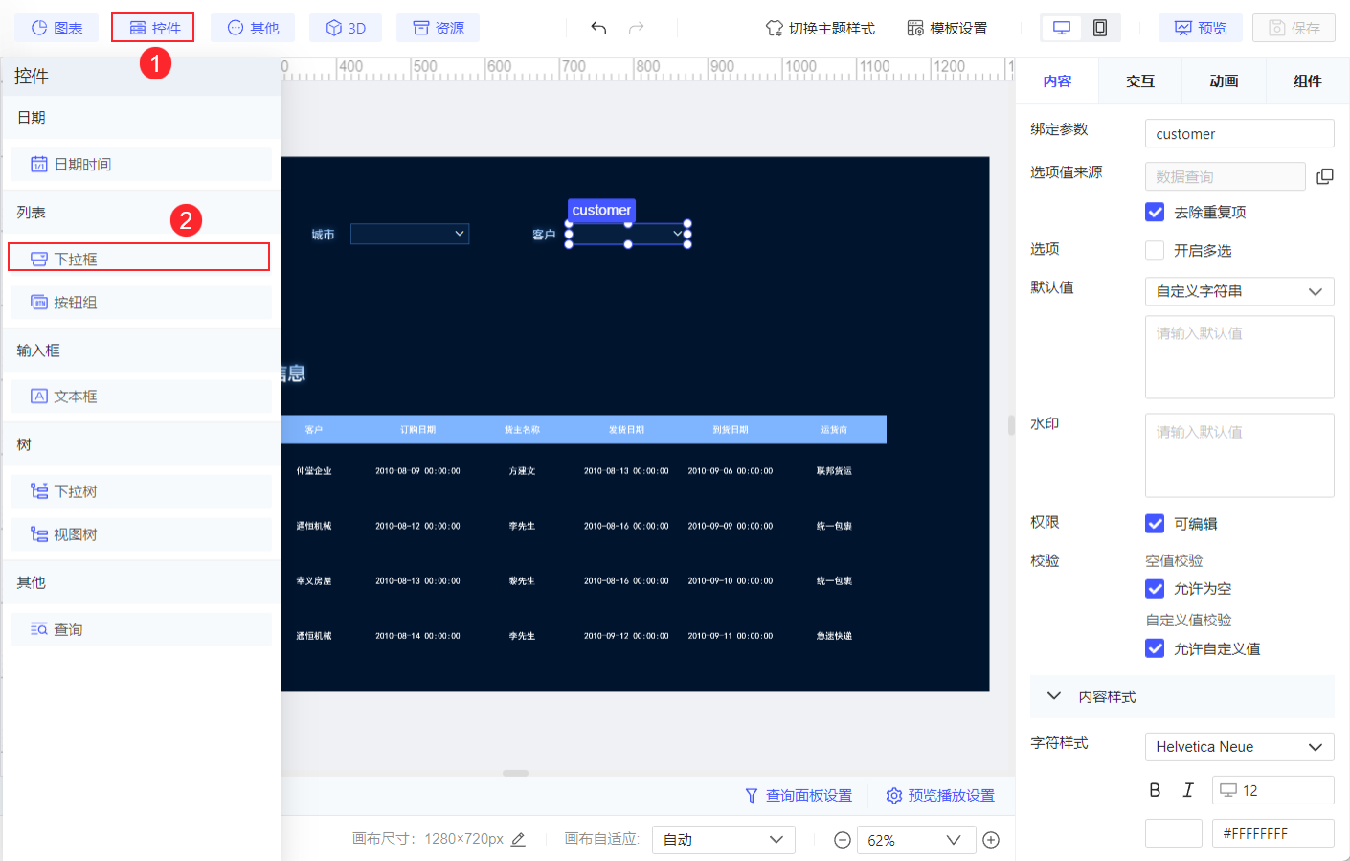Click the 数据查询 source field
Image resolution: width=1350 pixels, height=861 pixels.
(1225, 176)
